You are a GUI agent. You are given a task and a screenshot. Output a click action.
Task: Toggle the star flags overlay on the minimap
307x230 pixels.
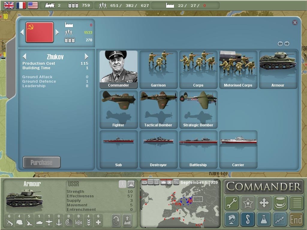(x=169, y=182)
